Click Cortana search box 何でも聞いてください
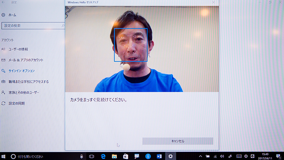 pos(31,156)
